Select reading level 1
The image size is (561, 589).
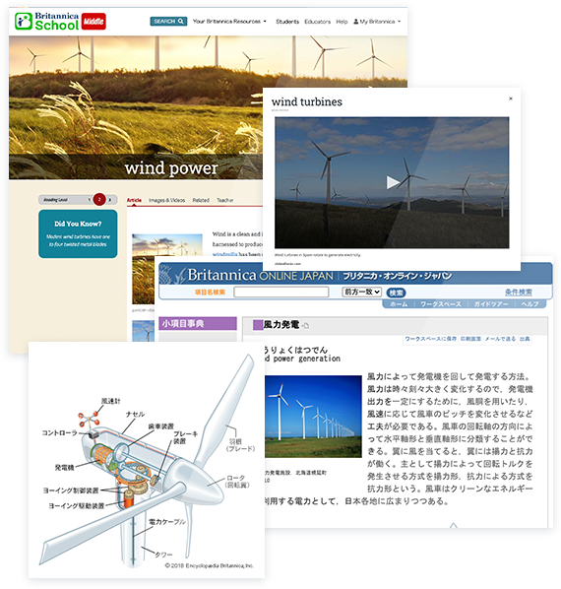pyautogui.click(x=90, y=200)
